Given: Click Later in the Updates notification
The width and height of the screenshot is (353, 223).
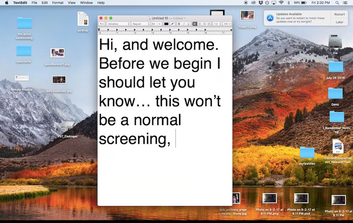Looking at the screenshot, I should tap(339, 22).
